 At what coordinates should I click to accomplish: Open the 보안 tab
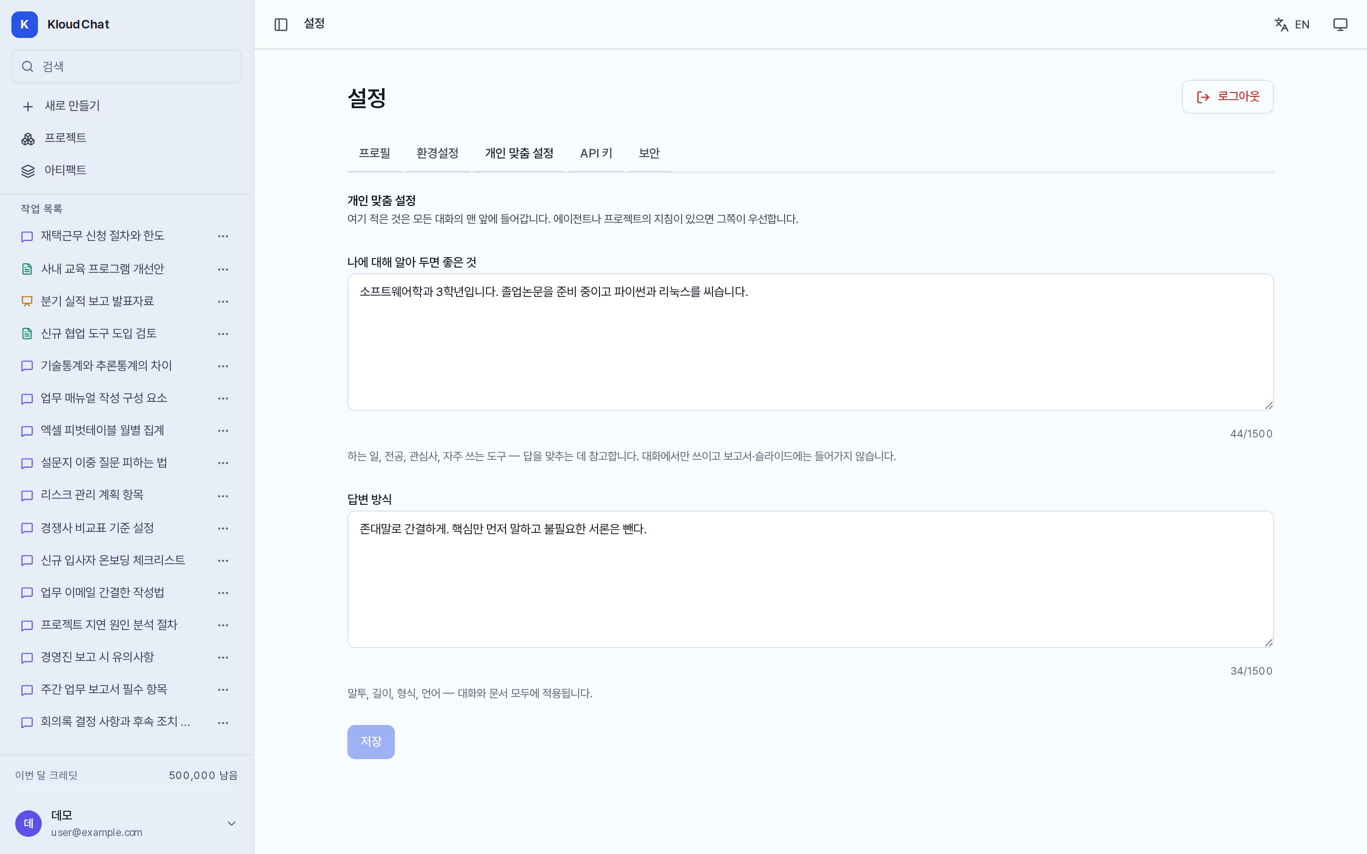(x=649, y=153)
